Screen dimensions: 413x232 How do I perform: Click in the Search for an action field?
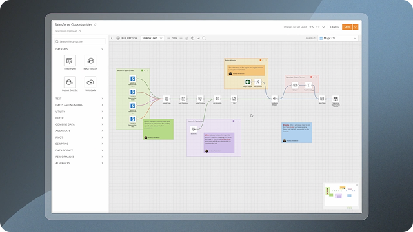[80, 41]
